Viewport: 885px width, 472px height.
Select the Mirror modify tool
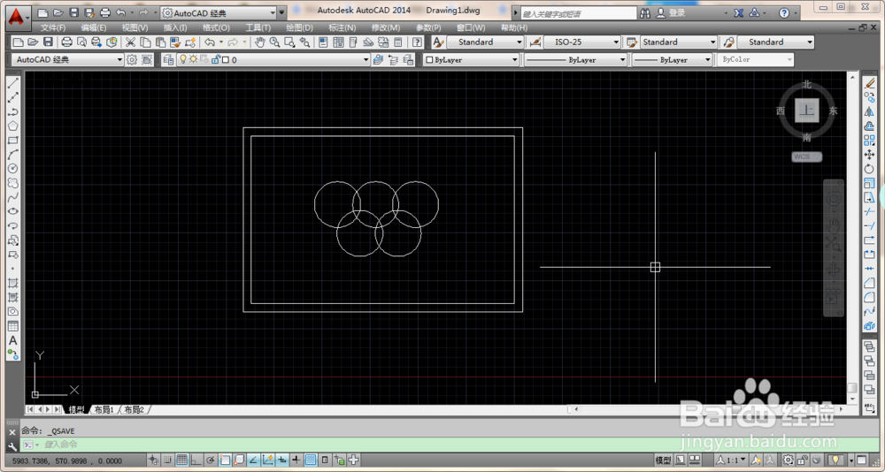click(869, 111)
